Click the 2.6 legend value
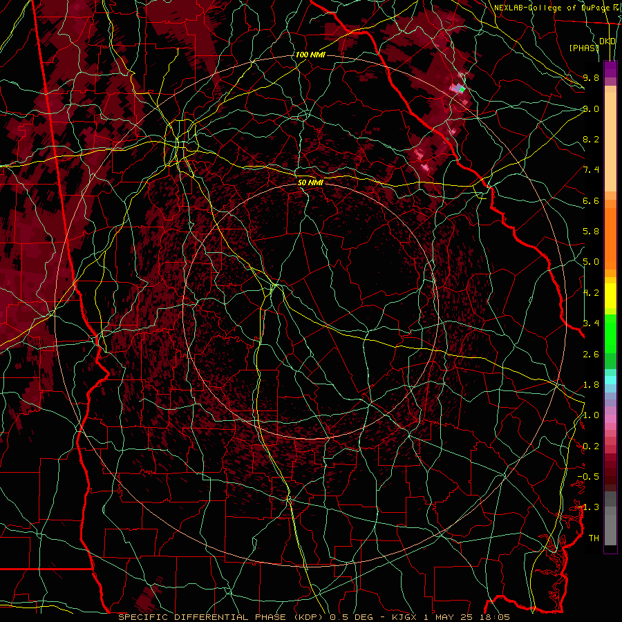622x622 pixels. (x=591, y=354)
